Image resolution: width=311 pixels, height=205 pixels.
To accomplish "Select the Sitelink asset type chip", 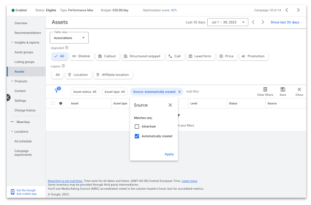I will (82, 56).
